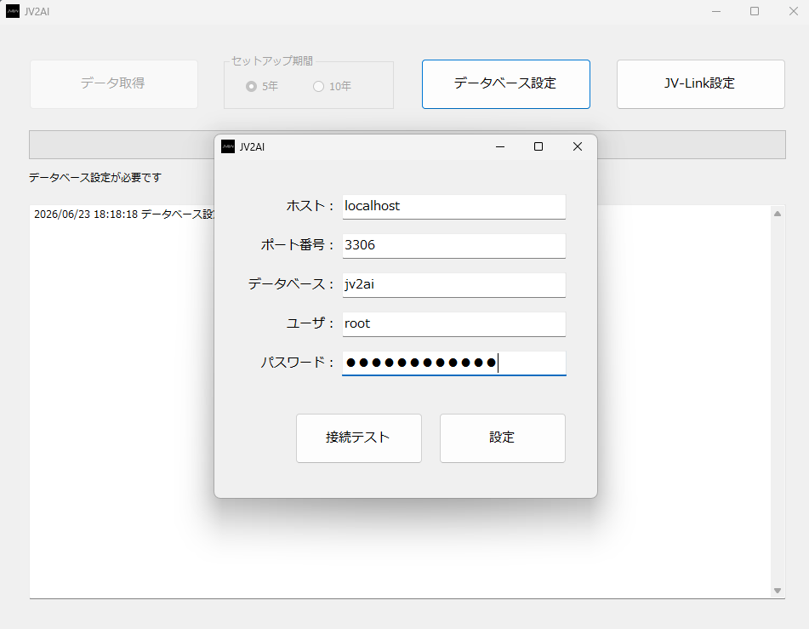Focus the ユーザ field containing root
Screen dimensions: 809x629
454,324
